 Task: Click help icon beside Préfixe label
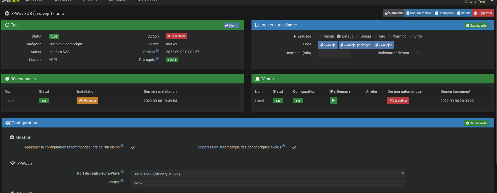pyautogui.click(x=122, y=181)
